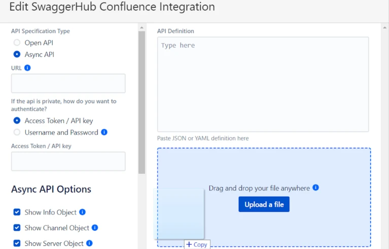Select the Open API radio button
This screenshot has width=389, height=249.
[x=17, y=43]
